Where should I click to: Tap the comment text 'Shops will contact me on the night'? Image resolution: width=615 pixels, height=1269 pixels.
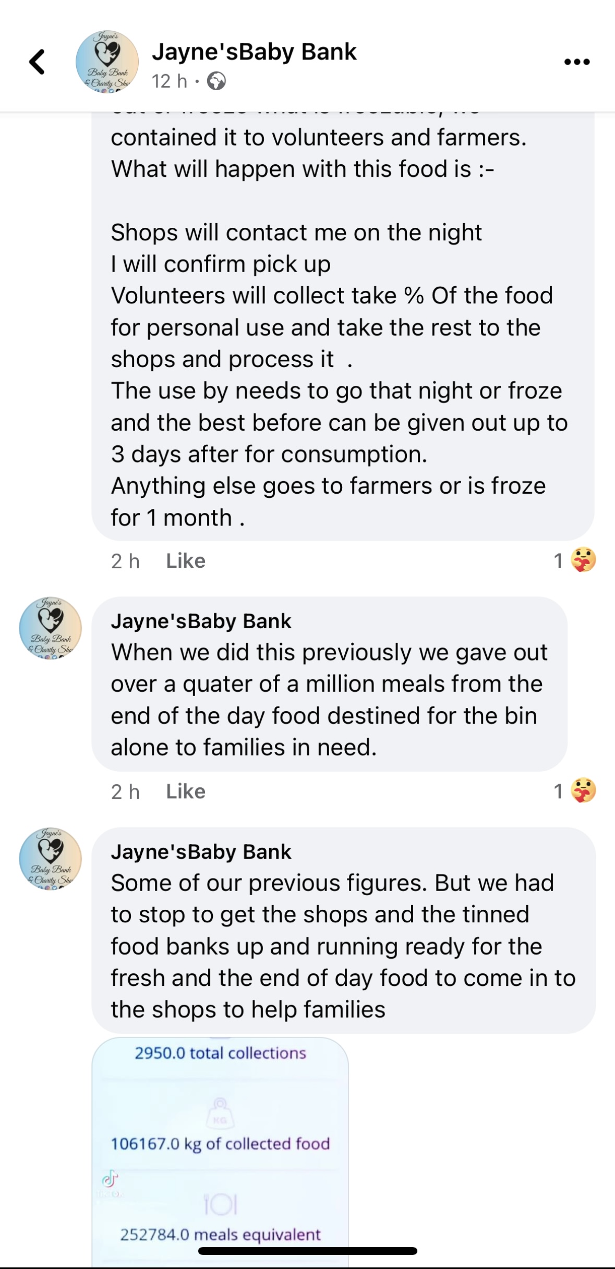296,233
